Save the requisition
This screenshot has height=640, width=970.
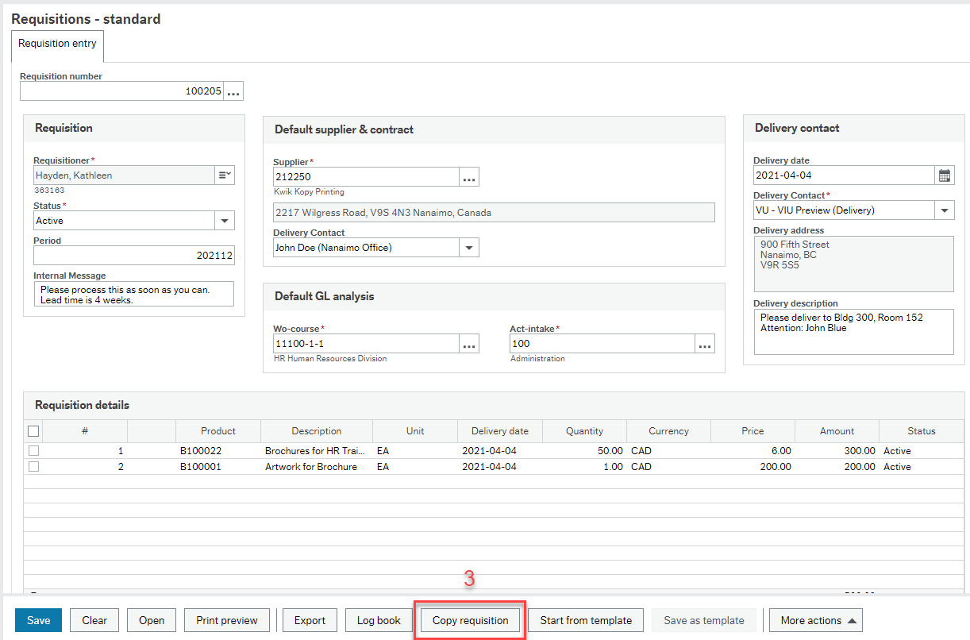pos(37,620)
